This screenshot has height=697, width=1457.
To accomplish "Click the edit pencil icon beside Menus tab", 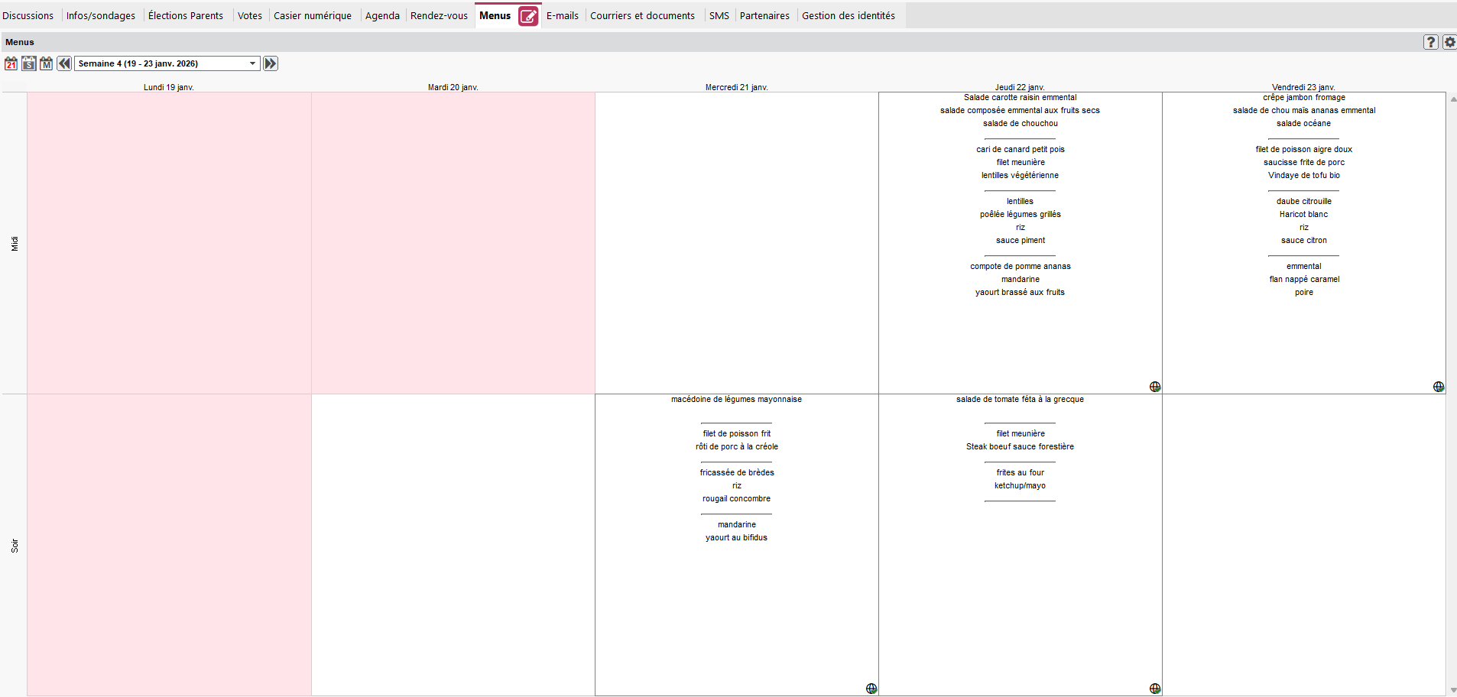I will (528, 16).
